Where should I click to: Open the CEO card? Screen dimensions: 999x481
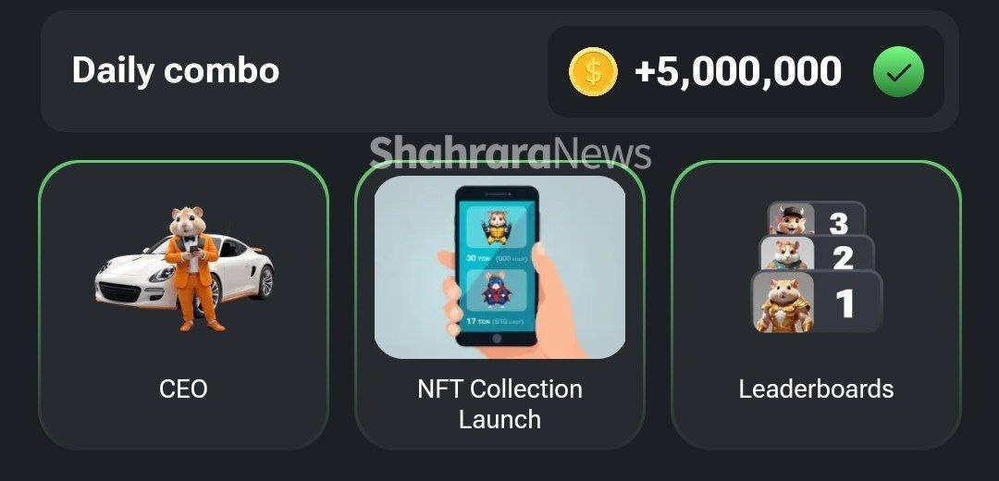183,305
